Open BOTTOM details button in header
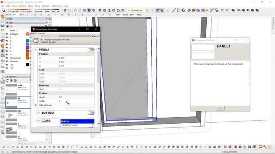The height and width of the screenshot is (154, 275). pyautogui.click(x=91, y=113)
